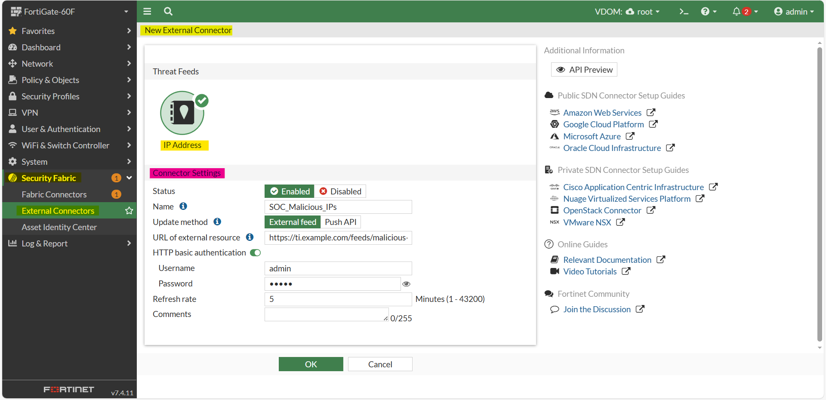826x400 pixels.
Task: Show Name field info tooltip icon
Action: (x=183, y=206)
